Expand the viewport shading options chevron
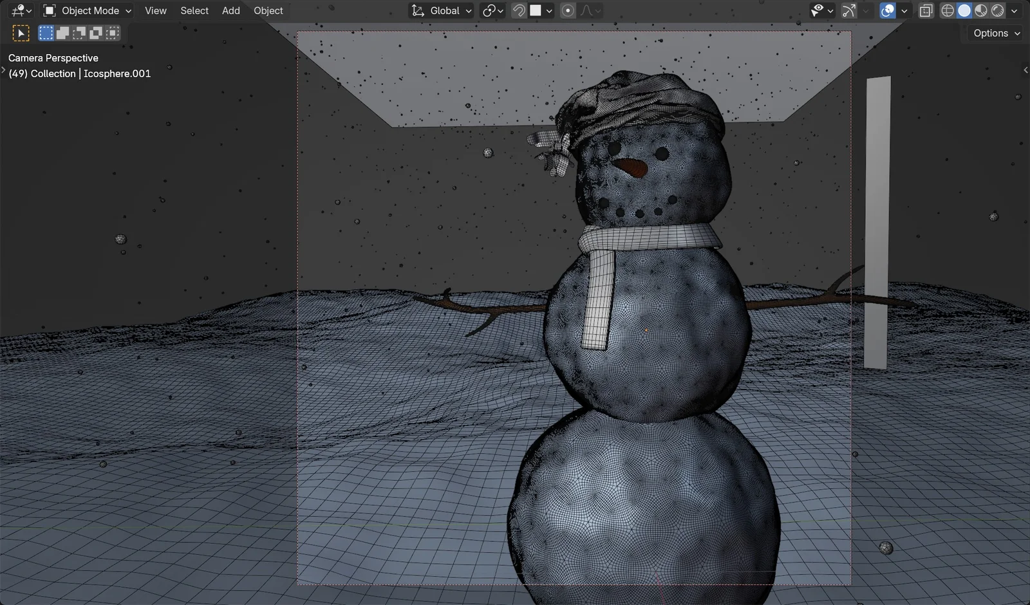 point(1015,10)
